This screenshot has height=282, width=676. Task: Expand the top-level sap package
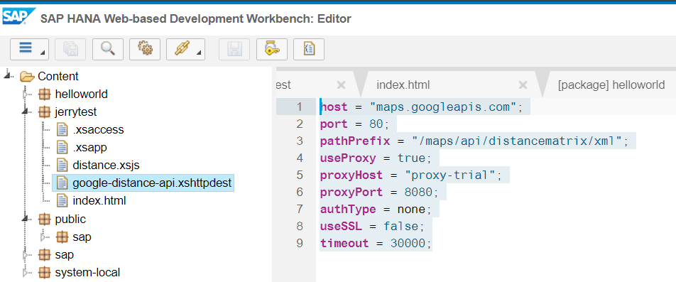pyautogui.click(x=26, y=255)
